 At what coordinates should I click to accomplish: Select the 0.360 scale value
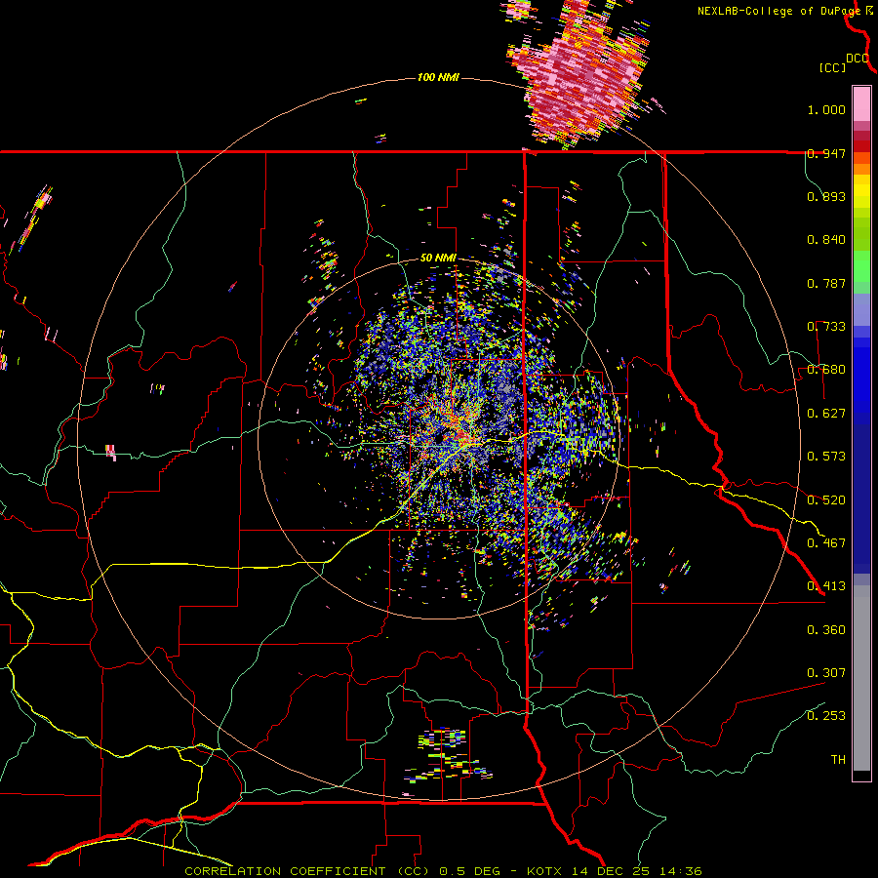click(826, 630)
